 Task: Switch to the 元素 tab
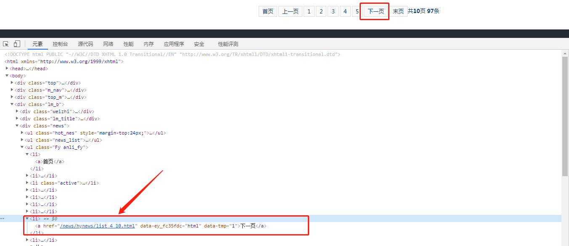tap(38, 44)
